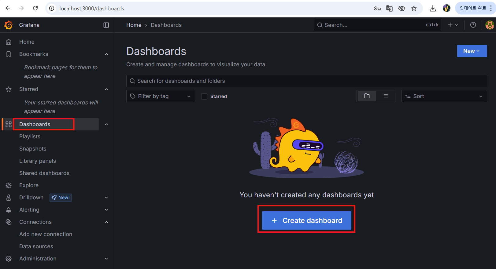Click the Chrome update complete button

point(475,8)
